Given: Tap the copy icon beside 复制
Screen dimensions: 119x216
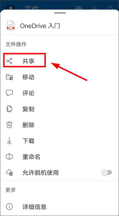Looking at the screenshot, I should 10,109.
